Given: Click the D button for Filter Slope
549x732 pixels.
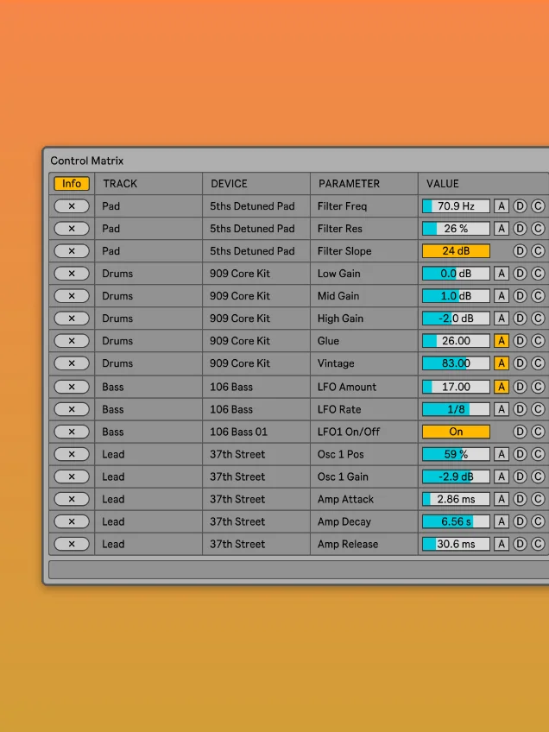Looking at the screenshot, I should tap(520, 250).
